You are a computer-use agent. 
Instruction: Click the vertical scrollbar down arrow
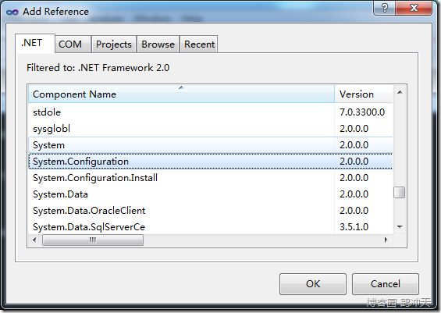tap(400, 226)
